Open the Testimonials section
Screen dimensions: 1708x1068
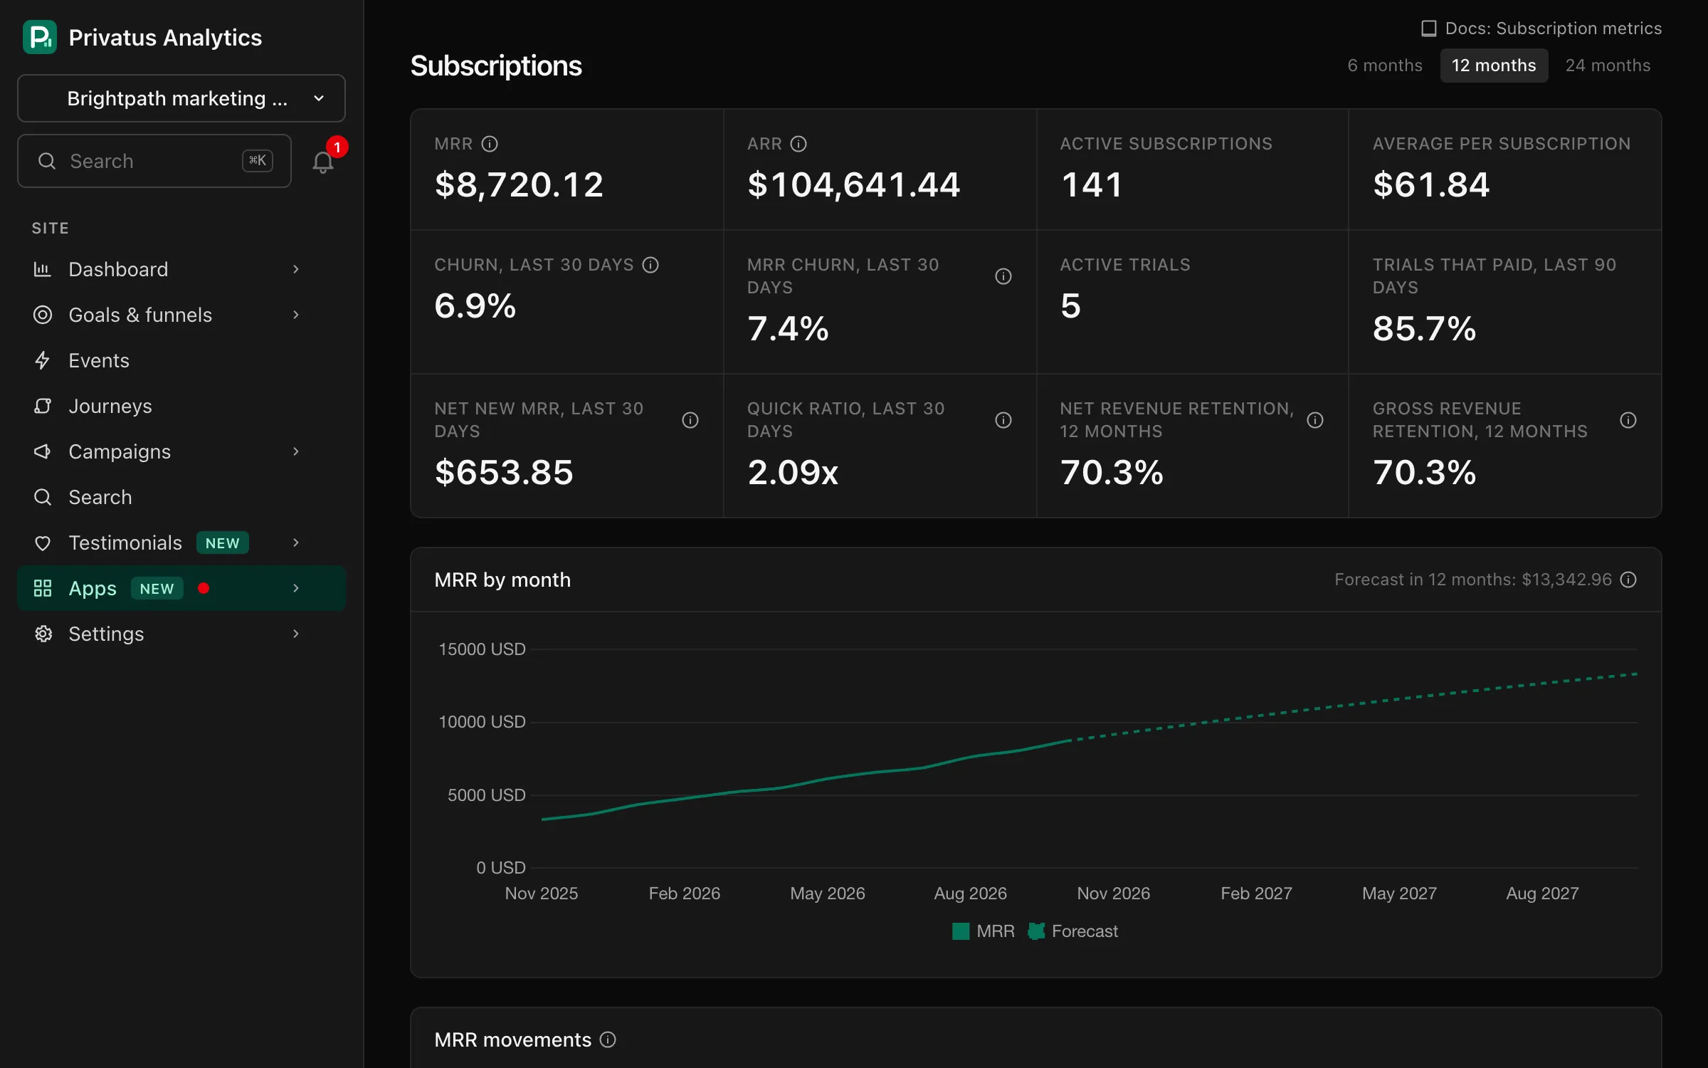click(x=181, y=543)
